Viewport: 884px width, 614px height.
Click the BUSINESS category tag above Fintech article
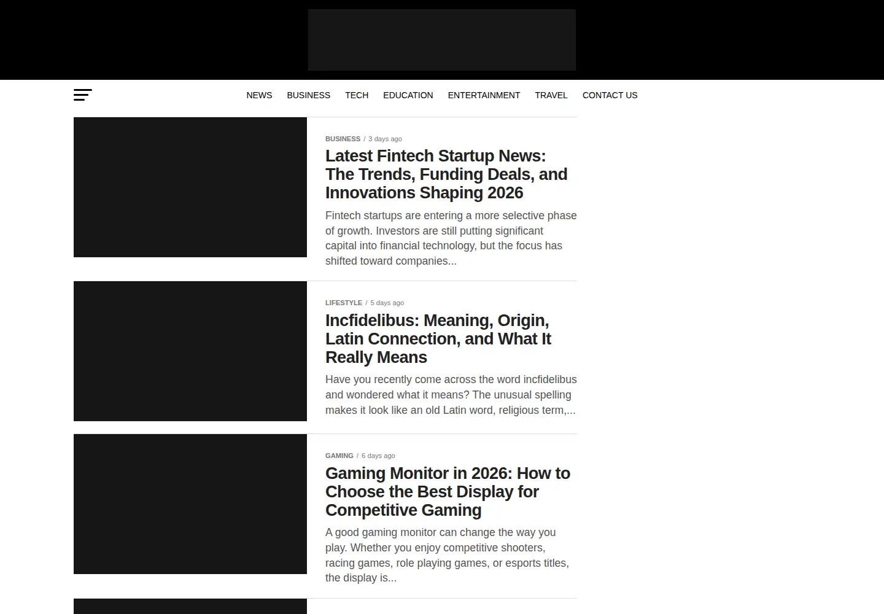pyautogui.click(x=343, y=139)
